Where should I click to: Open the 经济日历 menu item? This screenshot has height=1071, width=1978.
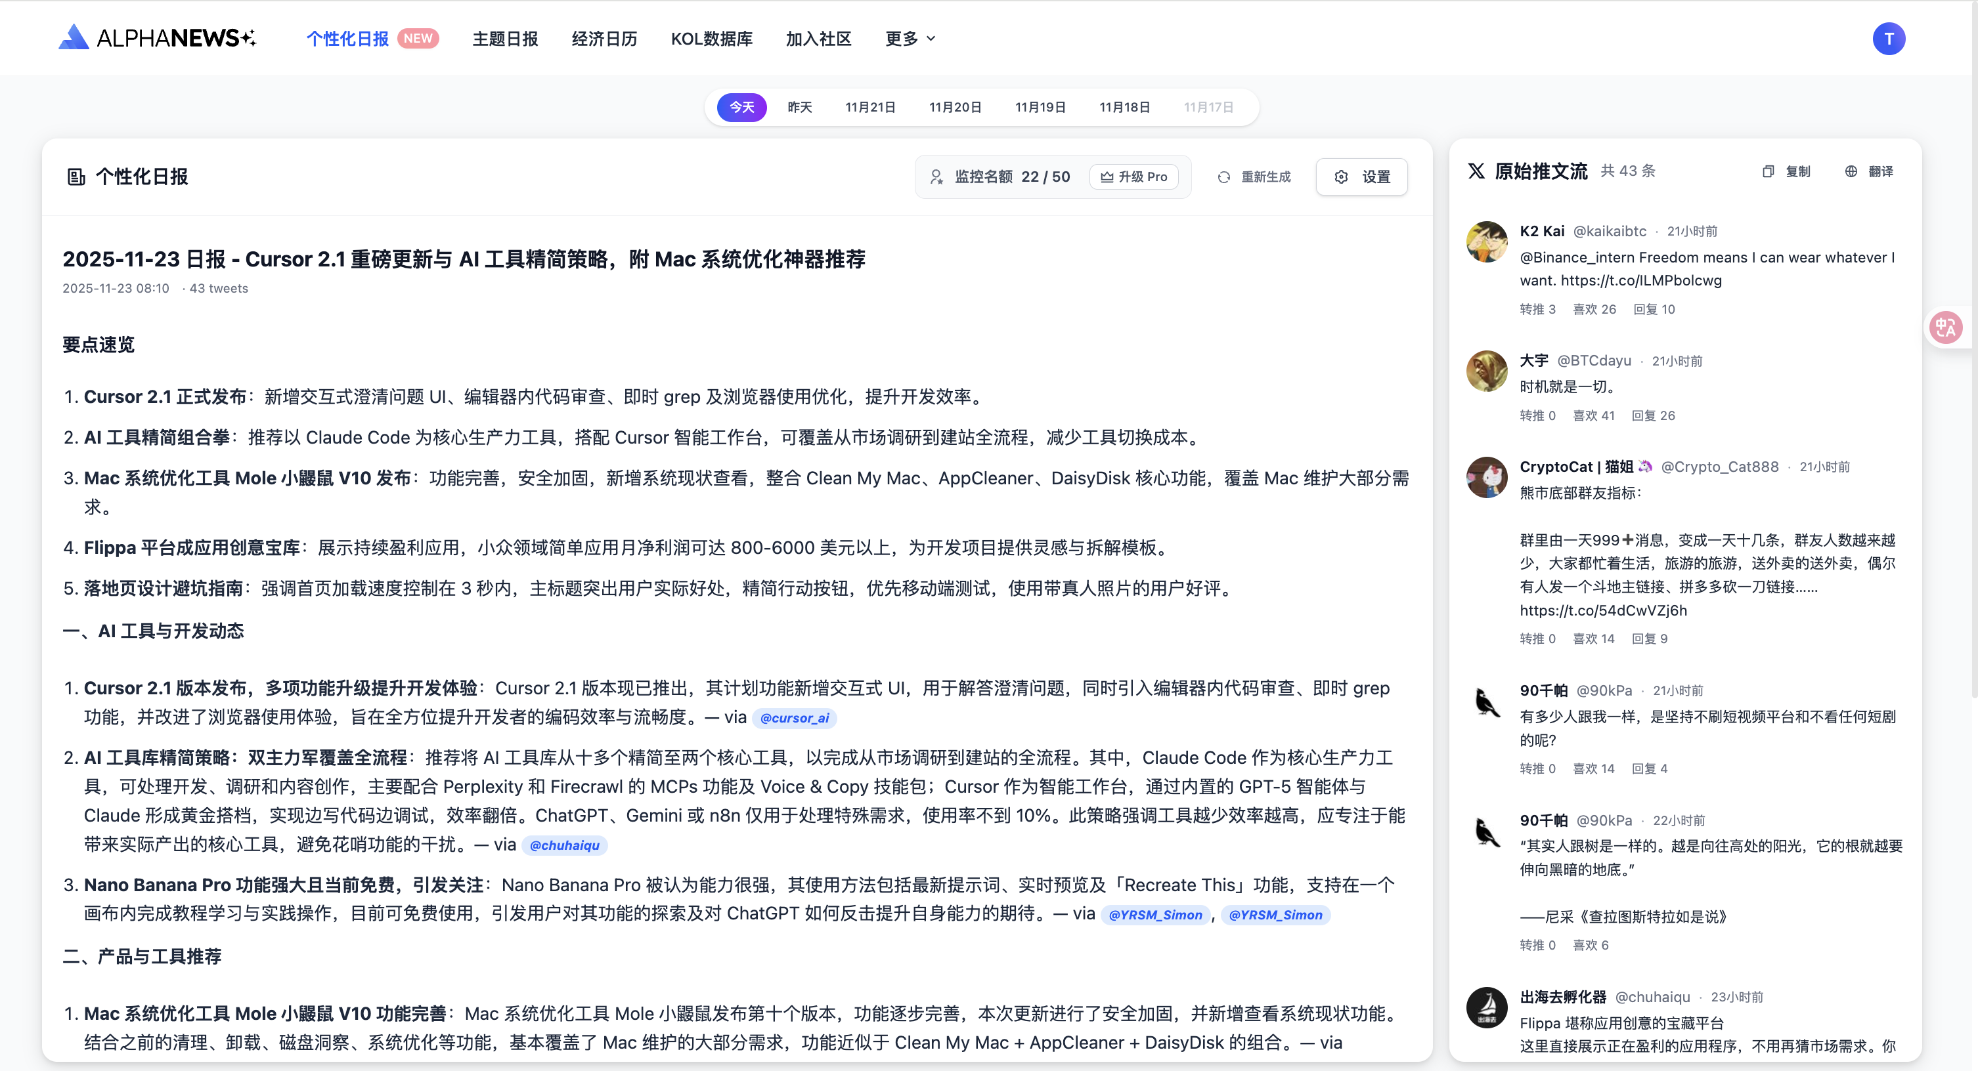tap(604, 38)
